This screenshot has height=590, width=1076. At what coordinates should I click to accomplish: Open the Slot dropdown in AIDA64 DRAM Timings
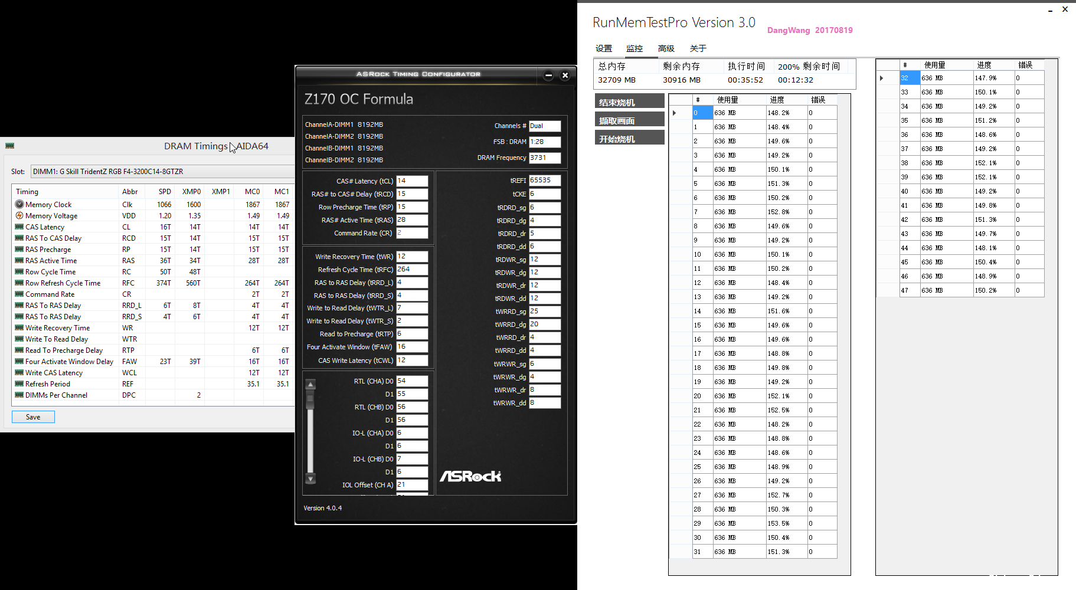(162, 171)
